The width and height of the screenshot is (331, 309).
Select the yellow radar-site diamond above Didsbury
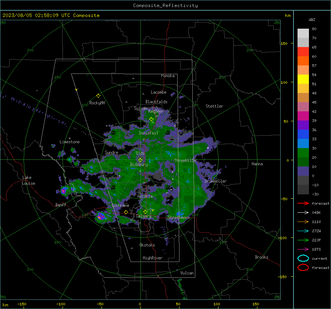(x=140, y=160)
